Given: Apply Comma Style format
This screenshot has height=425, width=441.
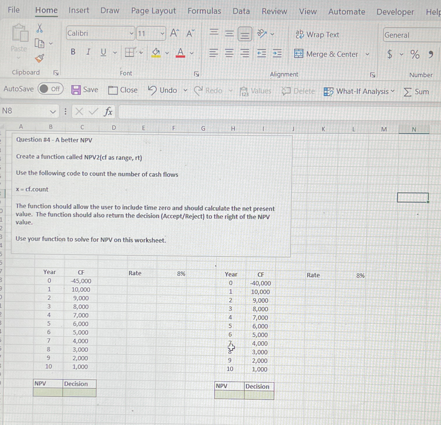Looking at the screenshot, I should [x=431, y=54].
